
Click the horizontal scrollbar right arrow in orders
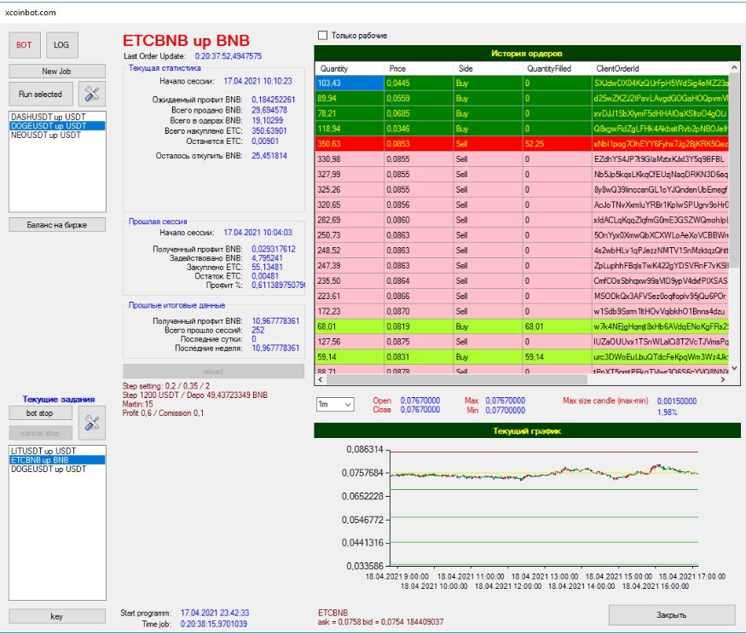723,379
